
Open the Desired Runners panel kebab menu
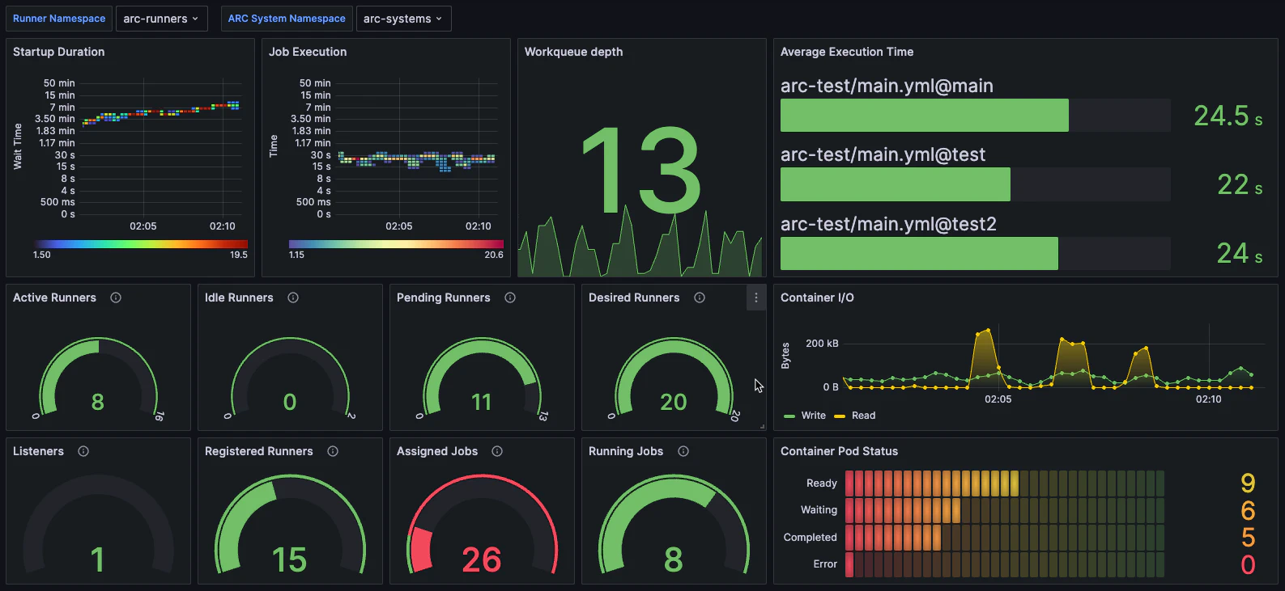756,298
